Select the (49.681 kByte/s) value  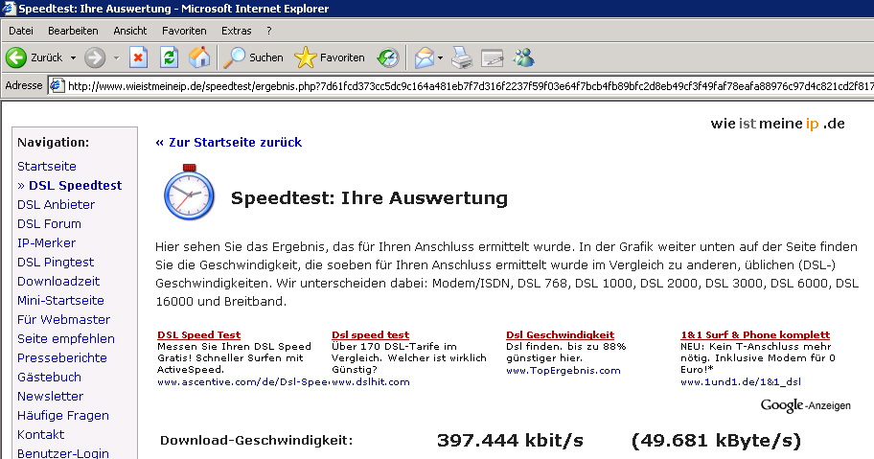pos(716,441)
